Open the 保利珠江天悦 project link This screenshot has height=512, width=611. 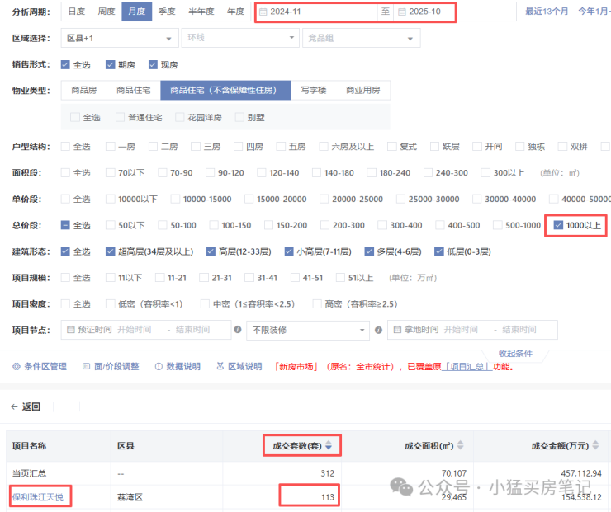pyautogui.click(x=39, y=496)
